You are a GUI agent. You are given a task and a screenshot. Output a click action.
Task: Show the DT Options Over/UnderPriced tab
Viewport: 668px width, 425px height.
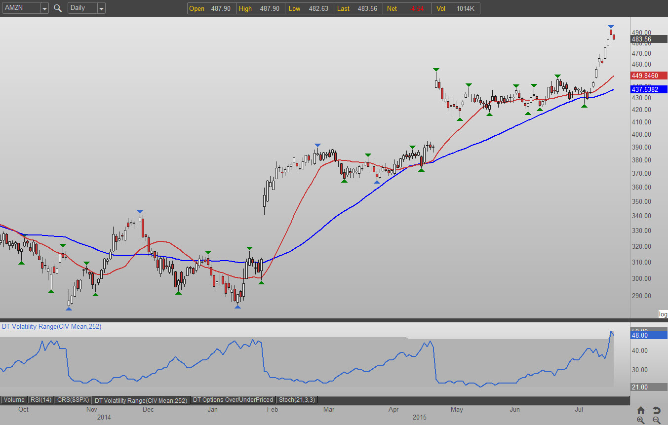(233, 400)
